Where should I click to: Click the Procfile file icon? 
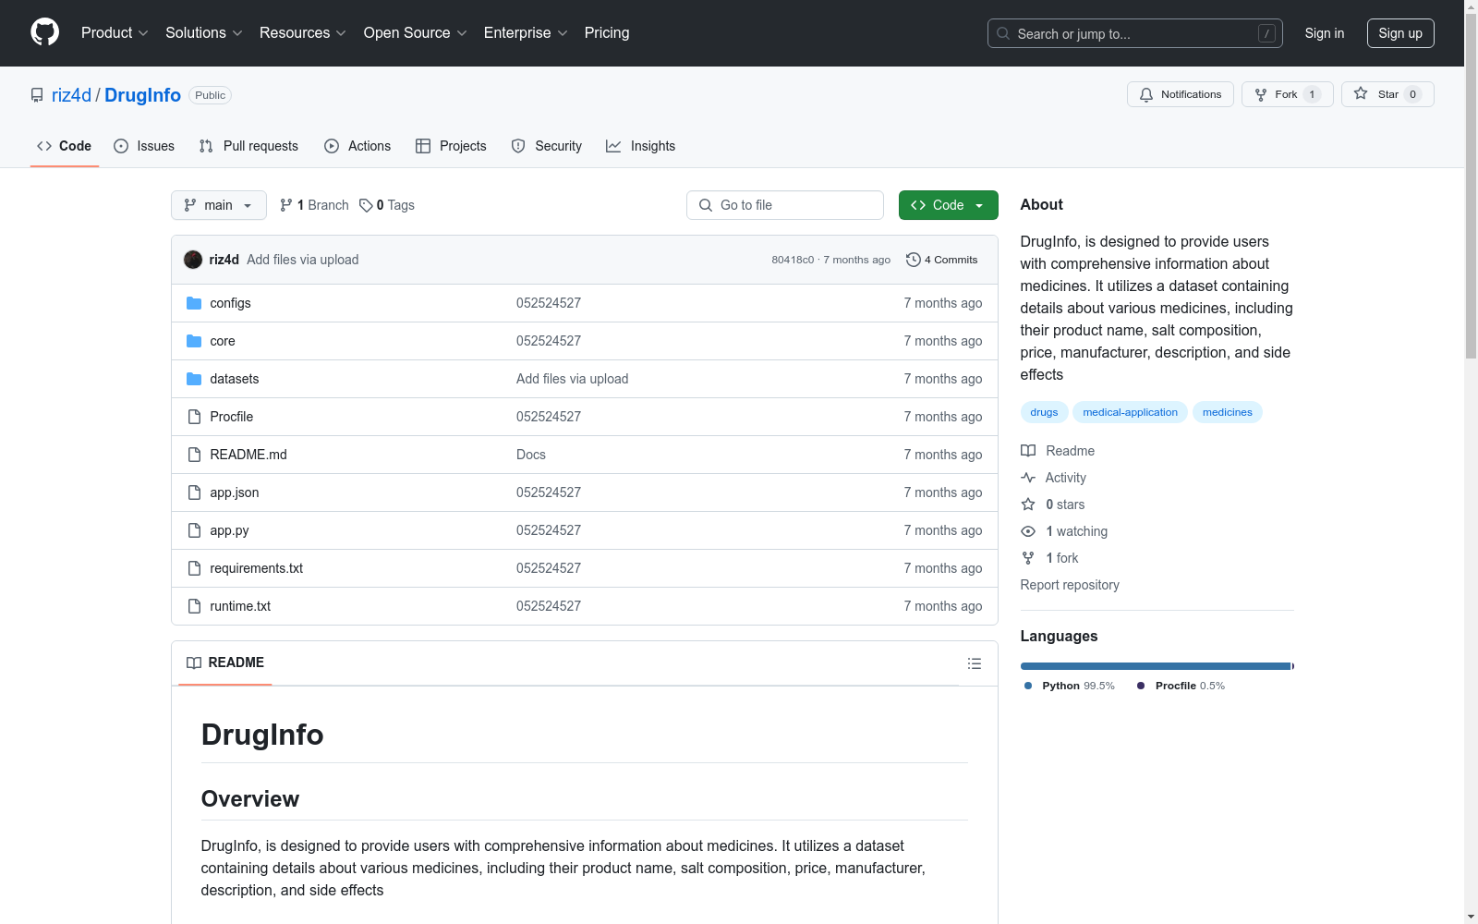[194, 417]
